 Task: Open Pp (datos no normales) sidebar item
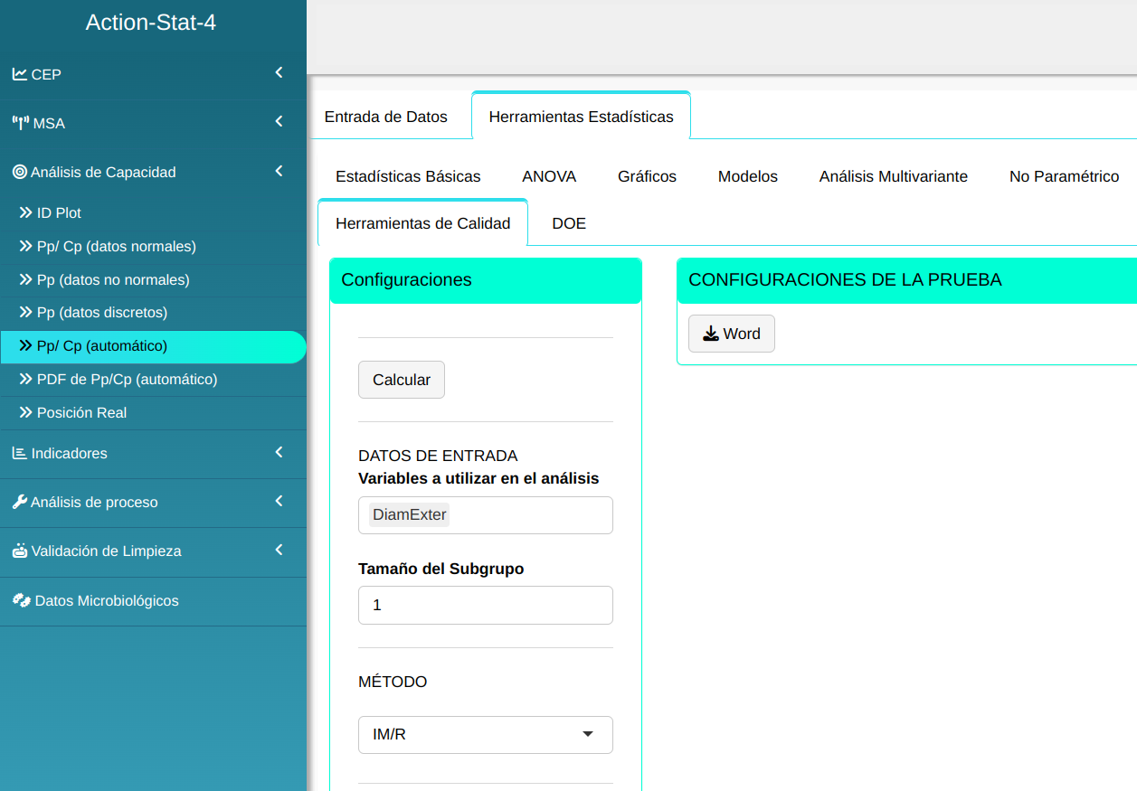(113, 280)
